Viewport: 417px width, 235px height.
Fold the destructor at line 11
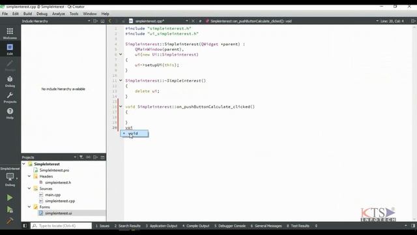pos(121,80)
